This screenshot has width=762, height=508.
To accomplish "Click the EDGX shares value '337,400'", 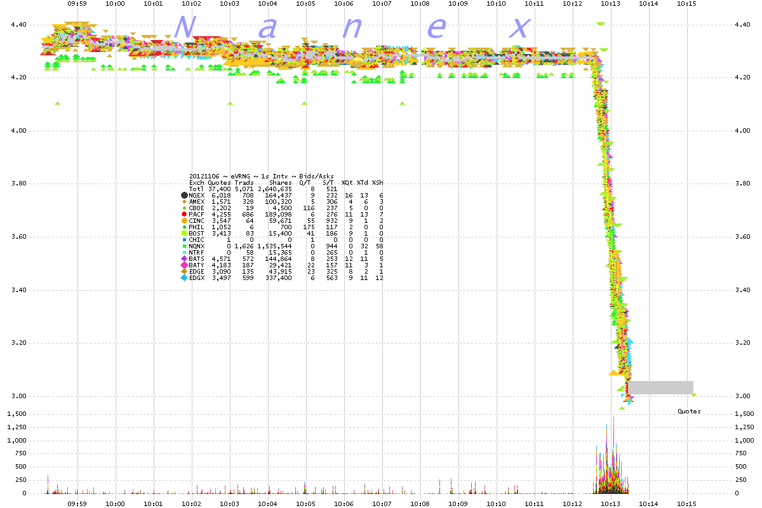I will (x=279, y=277).
